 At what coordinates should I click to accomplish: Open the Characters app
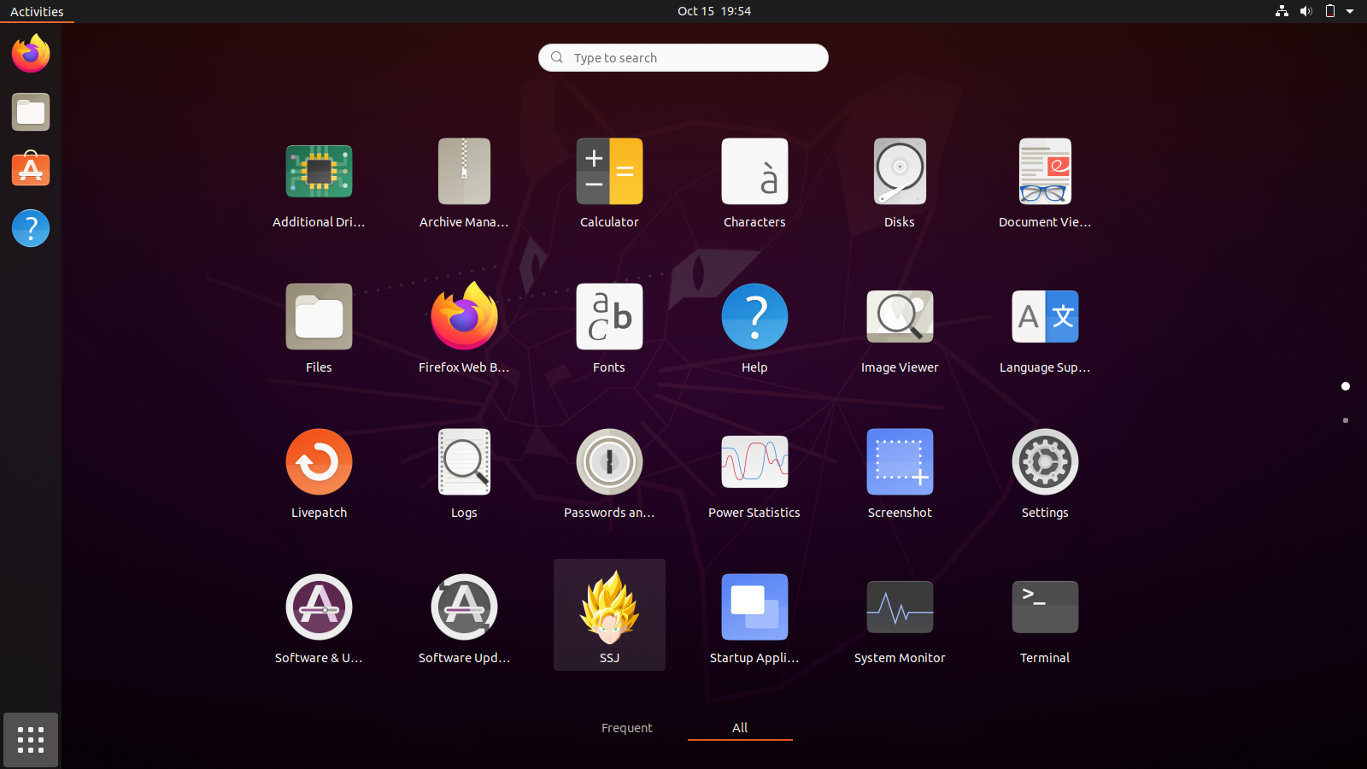click(x=754, y=184)
